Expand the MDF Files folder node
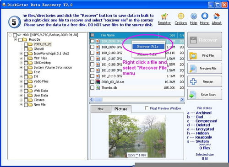229x167 pixels. click(21, 58)
